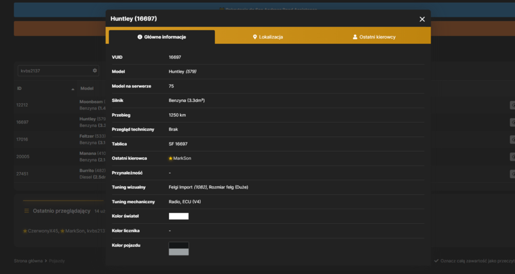Click the Ostatnio przeglądający list icon
Screen dimensions: 515x274
coord(27,211)
